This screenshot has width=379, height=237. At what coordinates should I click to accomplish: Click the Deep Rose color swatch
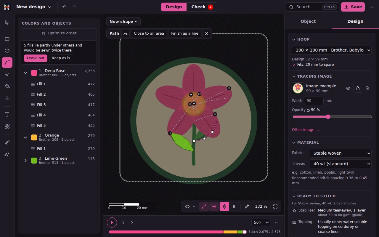tap(34, 73)
